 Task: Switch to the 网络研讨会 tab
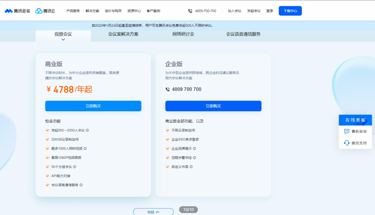pyautogui.click(x=184, y=34)
